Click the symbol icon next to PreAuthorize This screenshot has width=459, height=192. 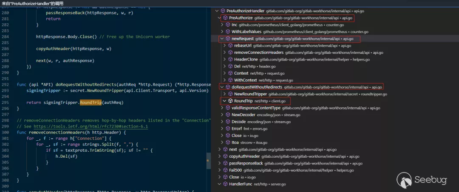(225, 18)
